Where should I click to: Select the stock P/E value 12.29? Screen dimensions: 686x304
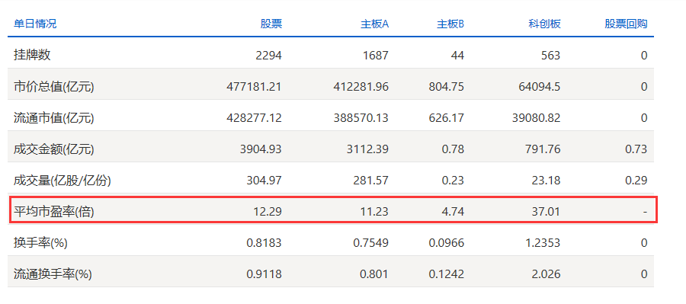268,212
